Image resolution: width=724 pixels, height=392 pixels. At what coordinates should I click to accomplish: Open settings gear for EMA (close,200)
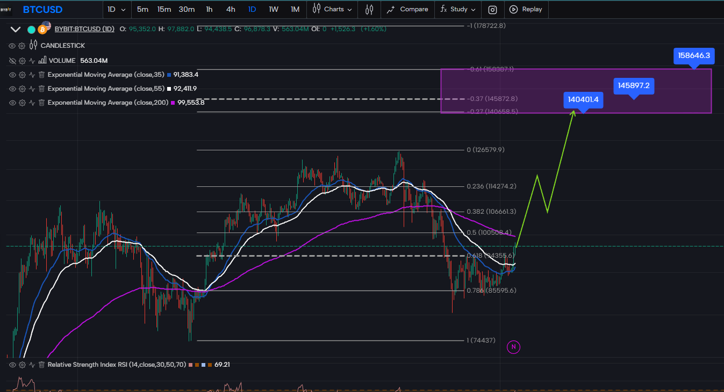22,103
